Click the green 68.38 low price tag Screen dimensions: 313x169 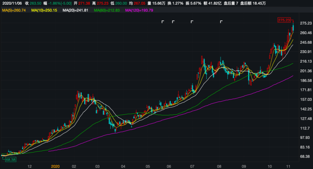point(11,159)
